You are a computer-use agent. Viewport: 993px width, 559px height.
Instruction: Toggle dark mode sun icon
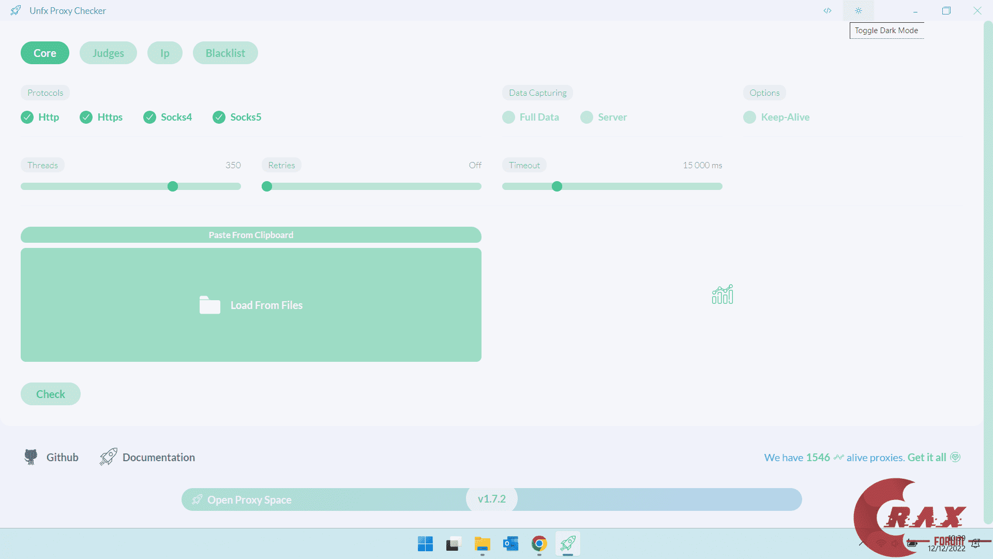pyautogui.click(x=859, y=10)
